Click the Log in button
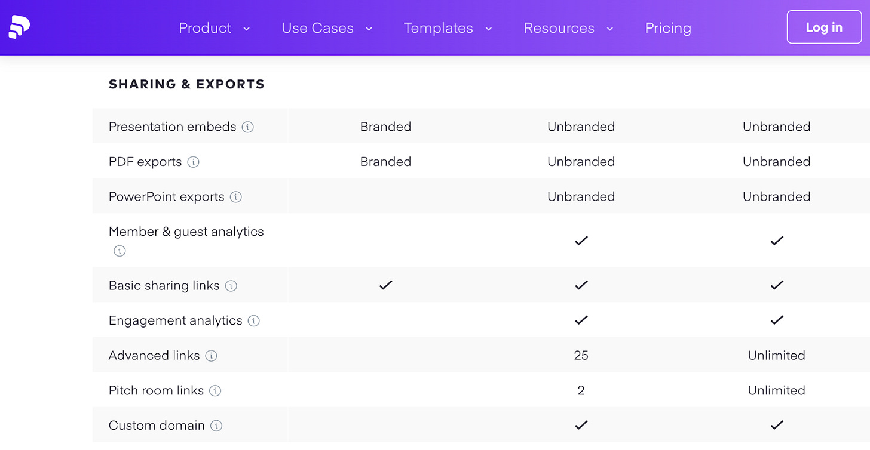The width and height of the screenshot is (870, 450). [x=824, y=27]
